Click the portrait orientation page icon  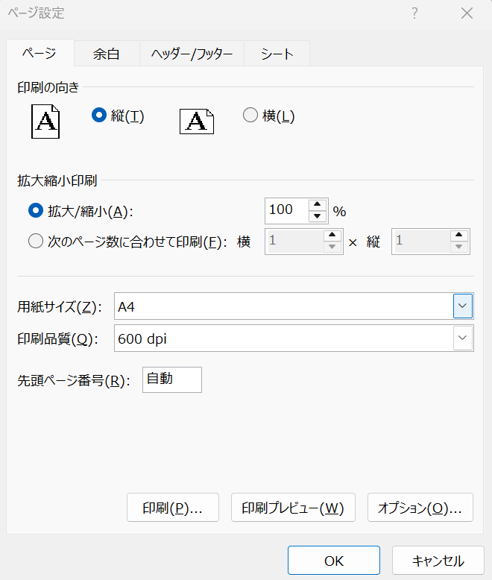click(x=45, y=122)
